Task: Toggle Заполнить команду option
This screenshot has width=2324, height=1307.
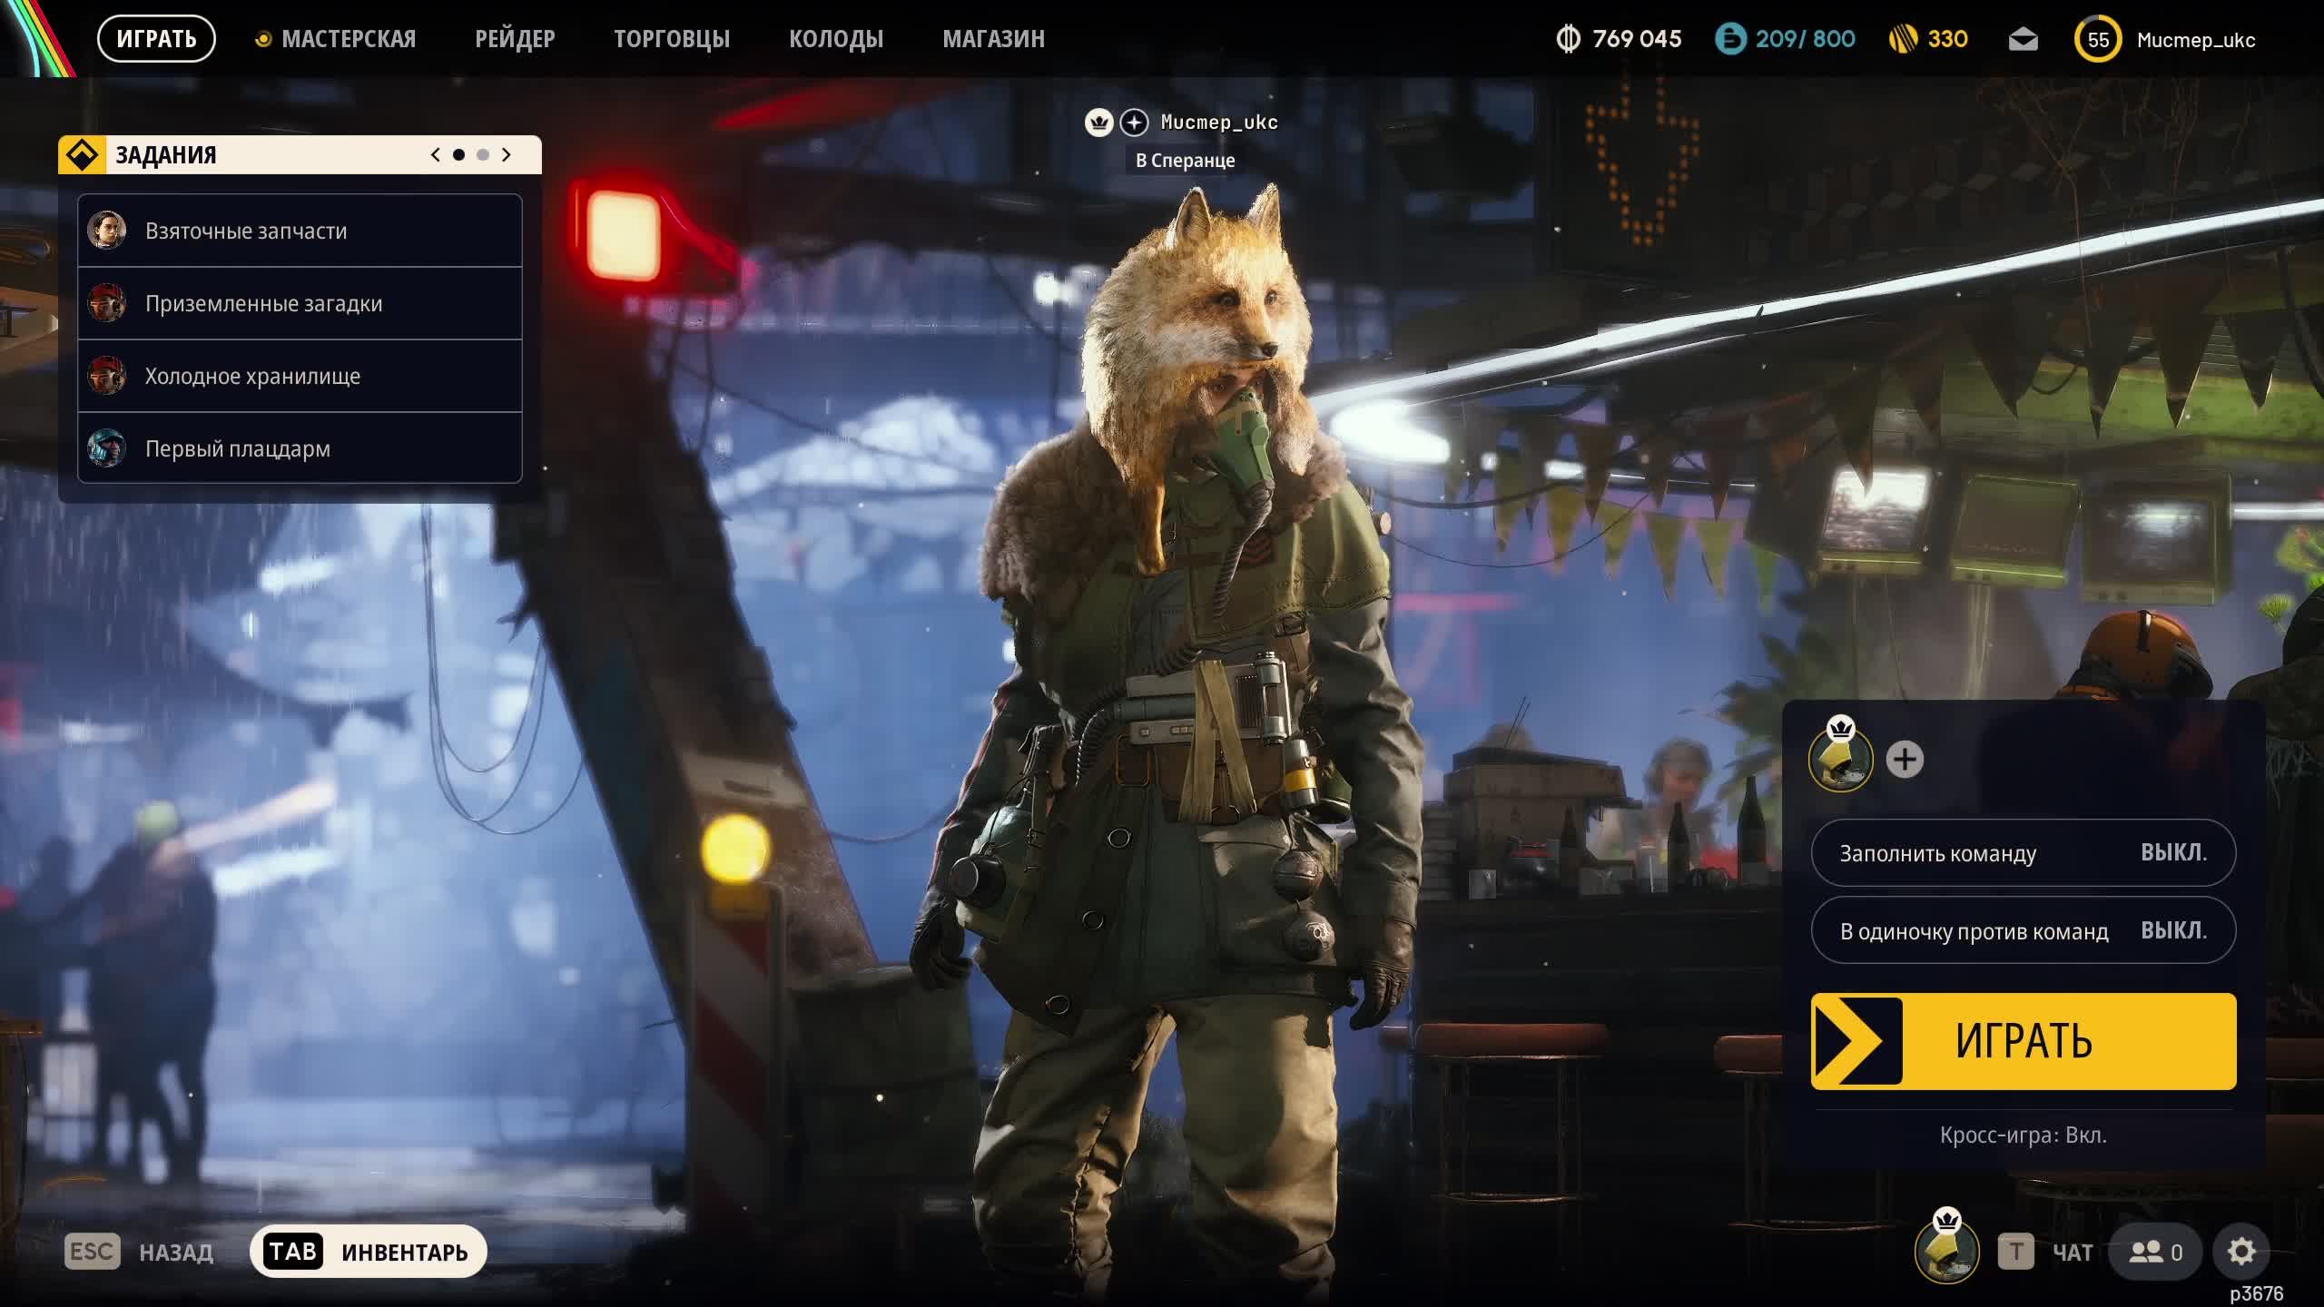Action: coord(2023,853)
